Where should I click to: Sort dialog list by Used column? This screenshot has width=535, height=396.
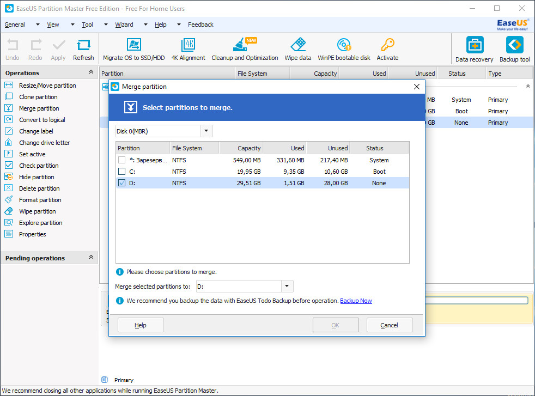pyautogui.click(x=284, y=148)
